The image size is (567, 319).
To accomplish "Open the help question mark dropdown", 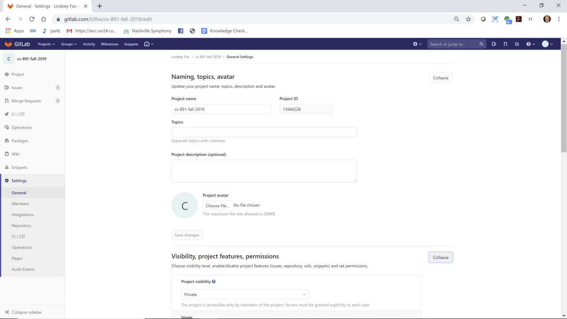I will 530,44.
